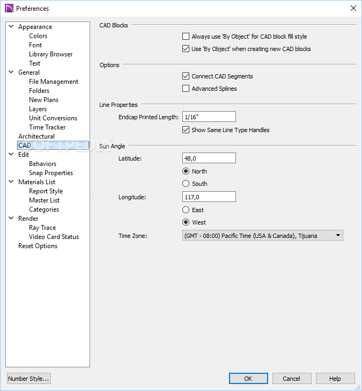Select Master List item

44,200
